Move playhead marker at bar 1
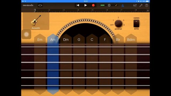This screenshot has height=96, width=171. pyautogui.click(x=35, y=10)
